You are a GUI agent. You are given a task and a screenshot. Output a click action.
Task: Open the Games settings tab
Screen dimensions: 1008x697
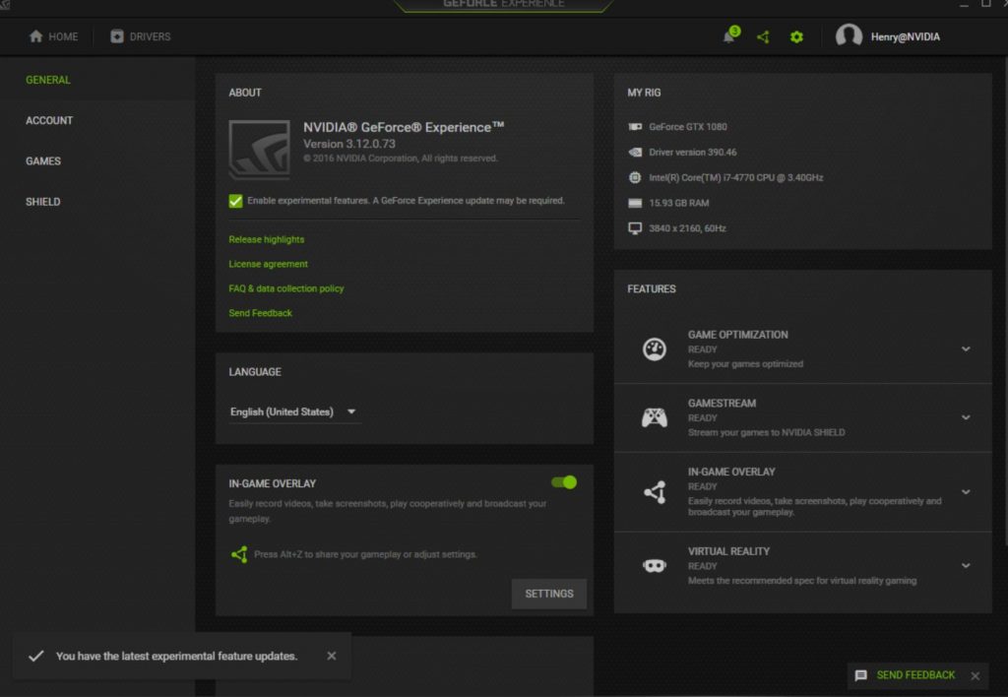tap(43, 160)
